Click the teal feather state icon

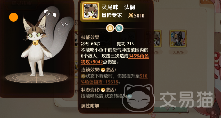point(120,28)
